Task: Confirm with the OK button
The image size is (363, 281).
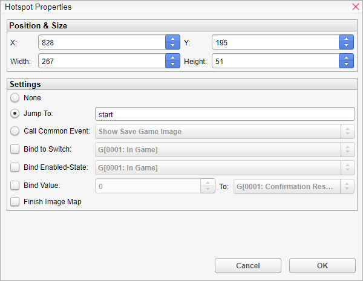Action: coord(322,266)
